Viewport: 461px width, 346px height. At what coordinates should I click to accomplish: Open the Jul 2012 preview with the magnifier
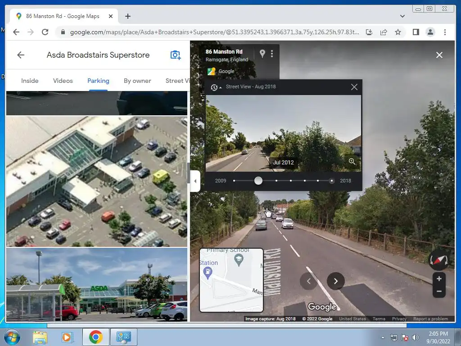[x=352, y=161]
